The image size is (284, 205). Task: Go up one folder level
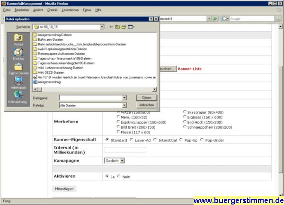pyautogui.click(x=117, y=27)
